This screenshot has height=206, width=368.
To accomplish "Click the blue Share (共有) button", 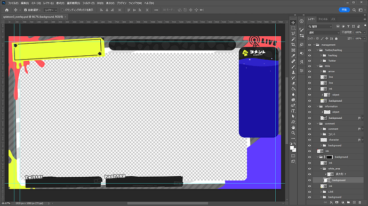I will tap(344, 10).
